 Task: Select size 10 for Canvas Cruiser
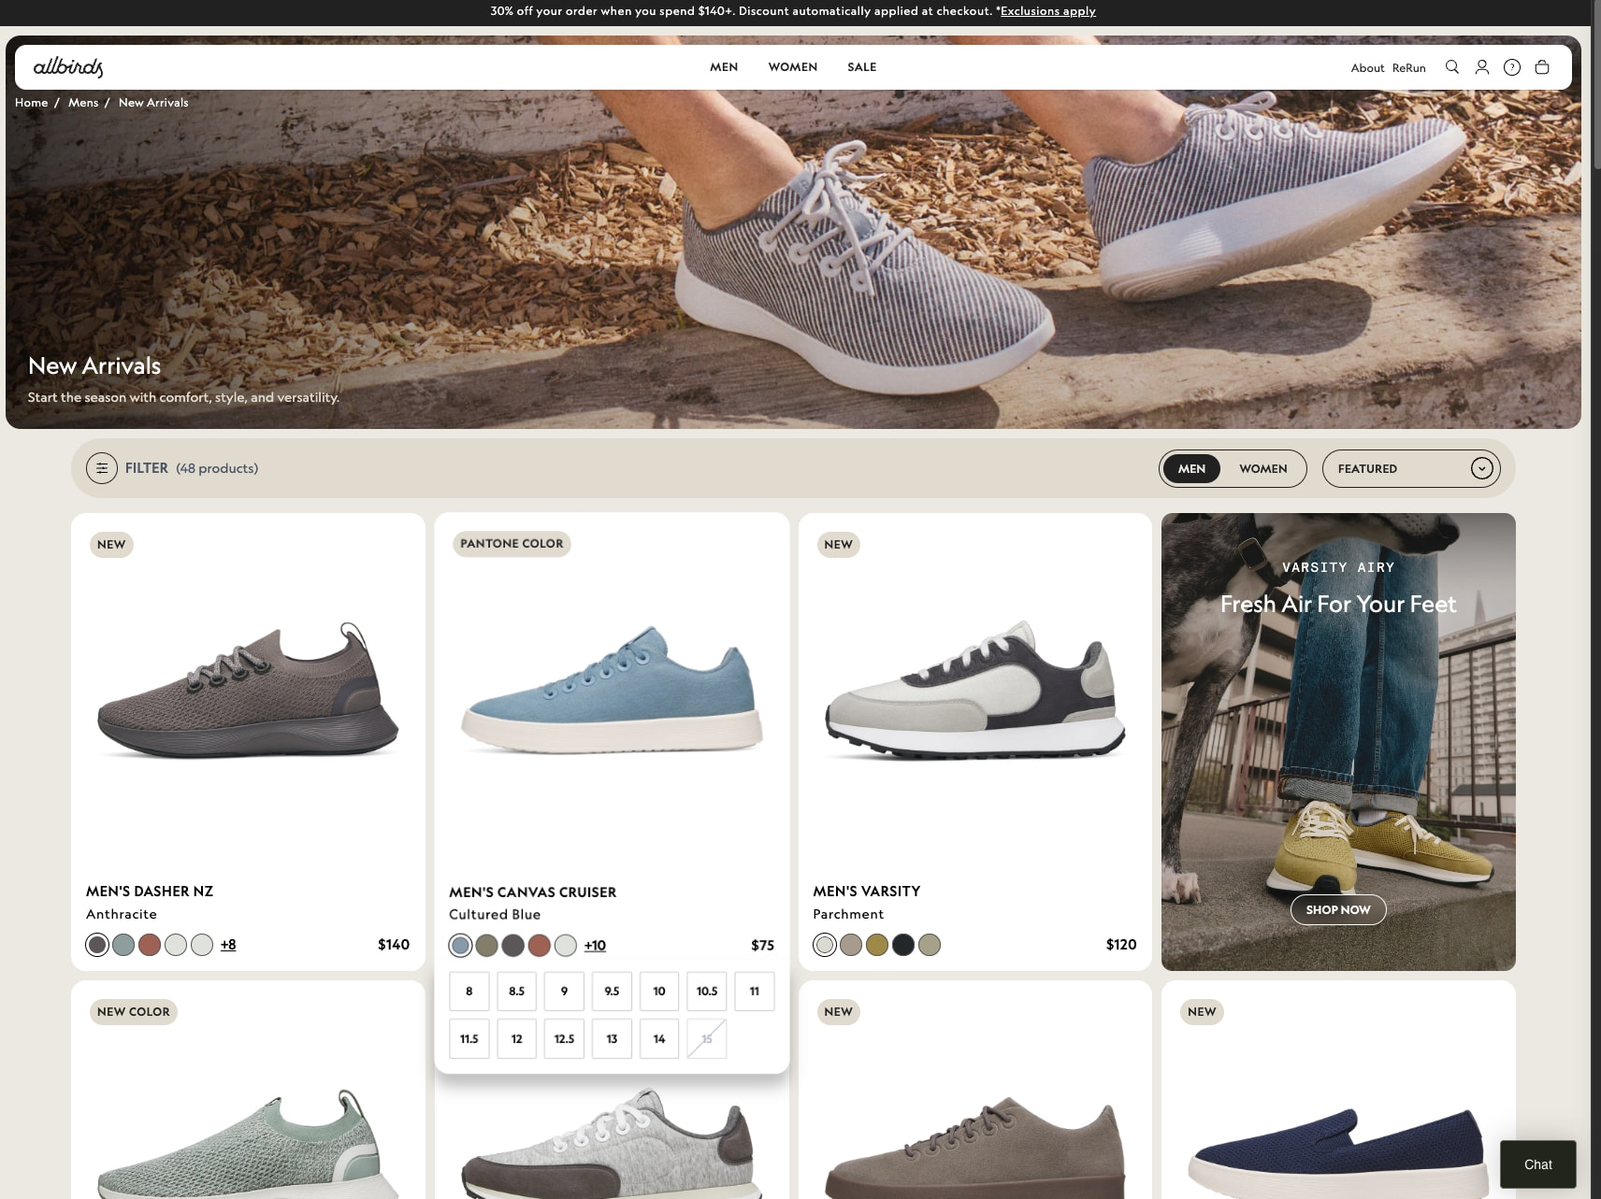tap(659, 992)
